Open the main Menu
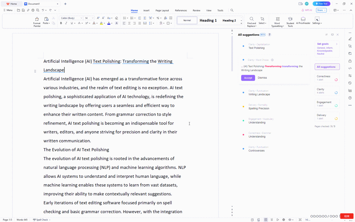The image size is (355, 222). (x=8, y=10)
